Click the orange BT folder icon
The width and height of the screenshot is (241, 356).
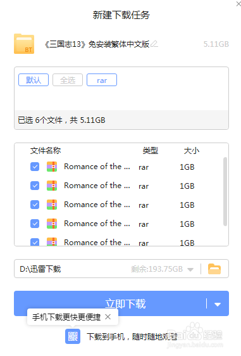coord(24,44)
